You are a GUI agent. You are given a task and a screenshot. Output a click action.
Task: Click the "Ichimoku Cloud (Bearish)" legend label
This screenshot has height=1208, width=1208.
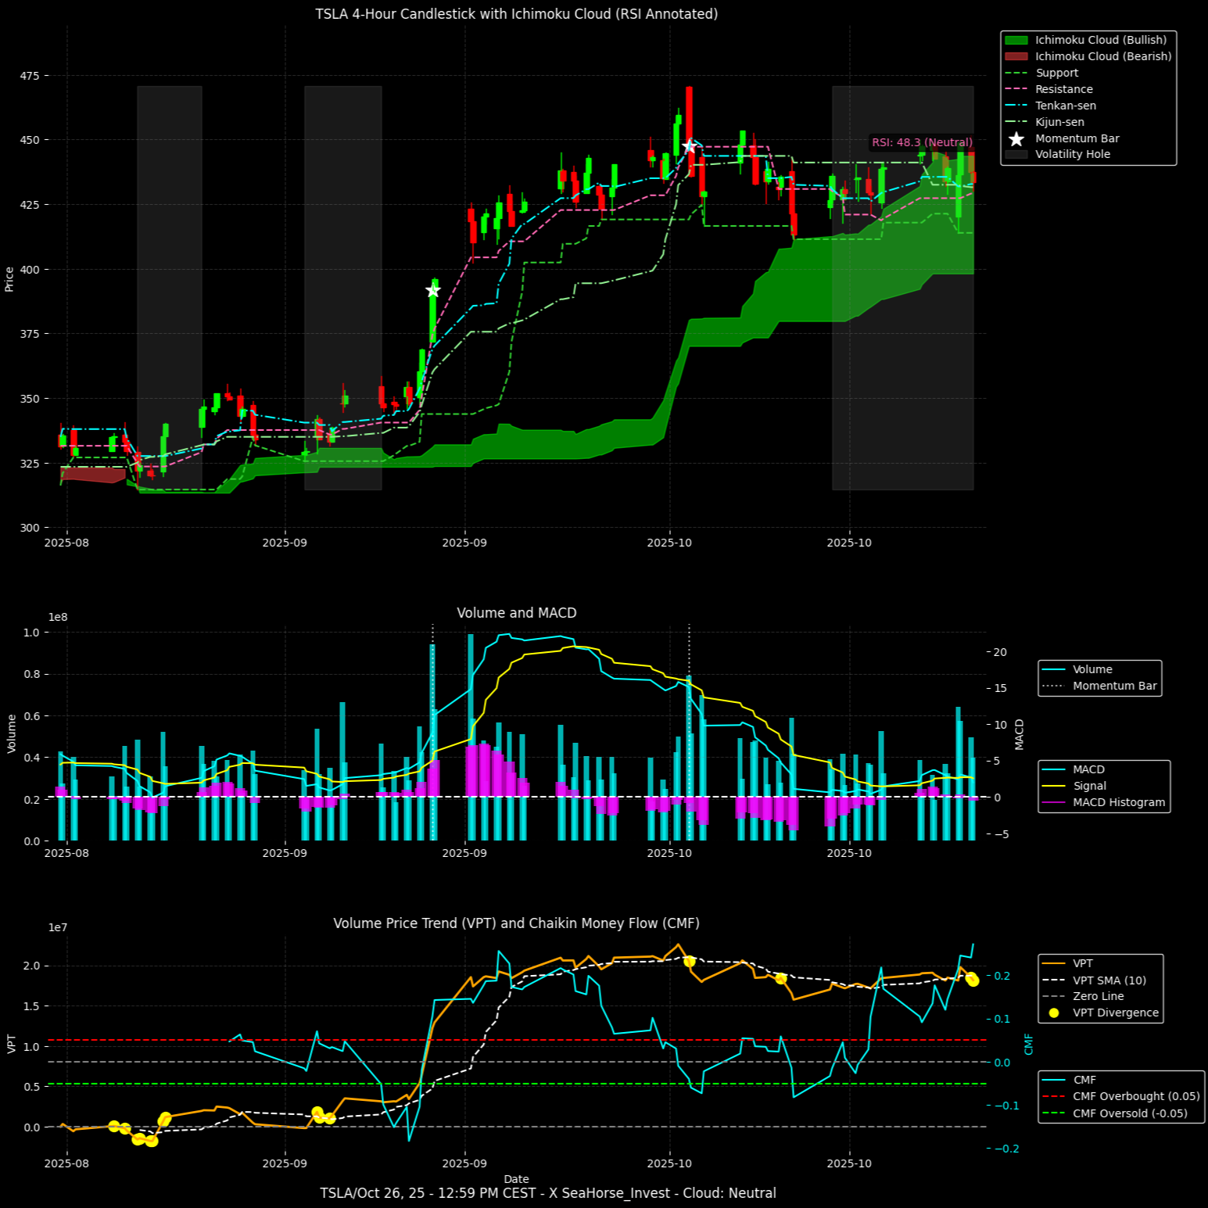pos(1103,56)
